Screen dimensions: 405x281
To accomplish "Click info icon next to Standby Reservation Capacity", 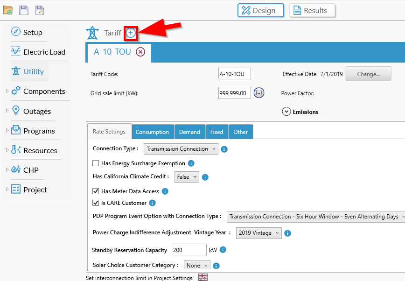I will coord(223,250).
